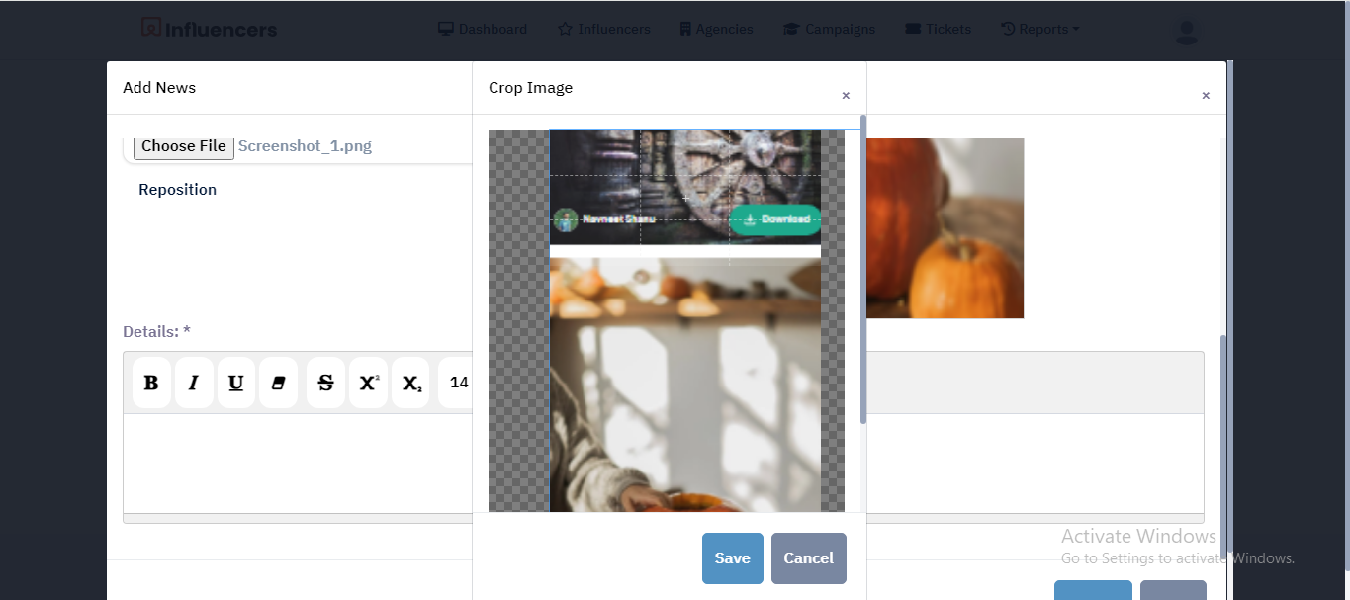Click the pumpkin preview thumbnail
Image resolution: width=1350 pixels, height=600 pixels.
[x=945, y=228]
